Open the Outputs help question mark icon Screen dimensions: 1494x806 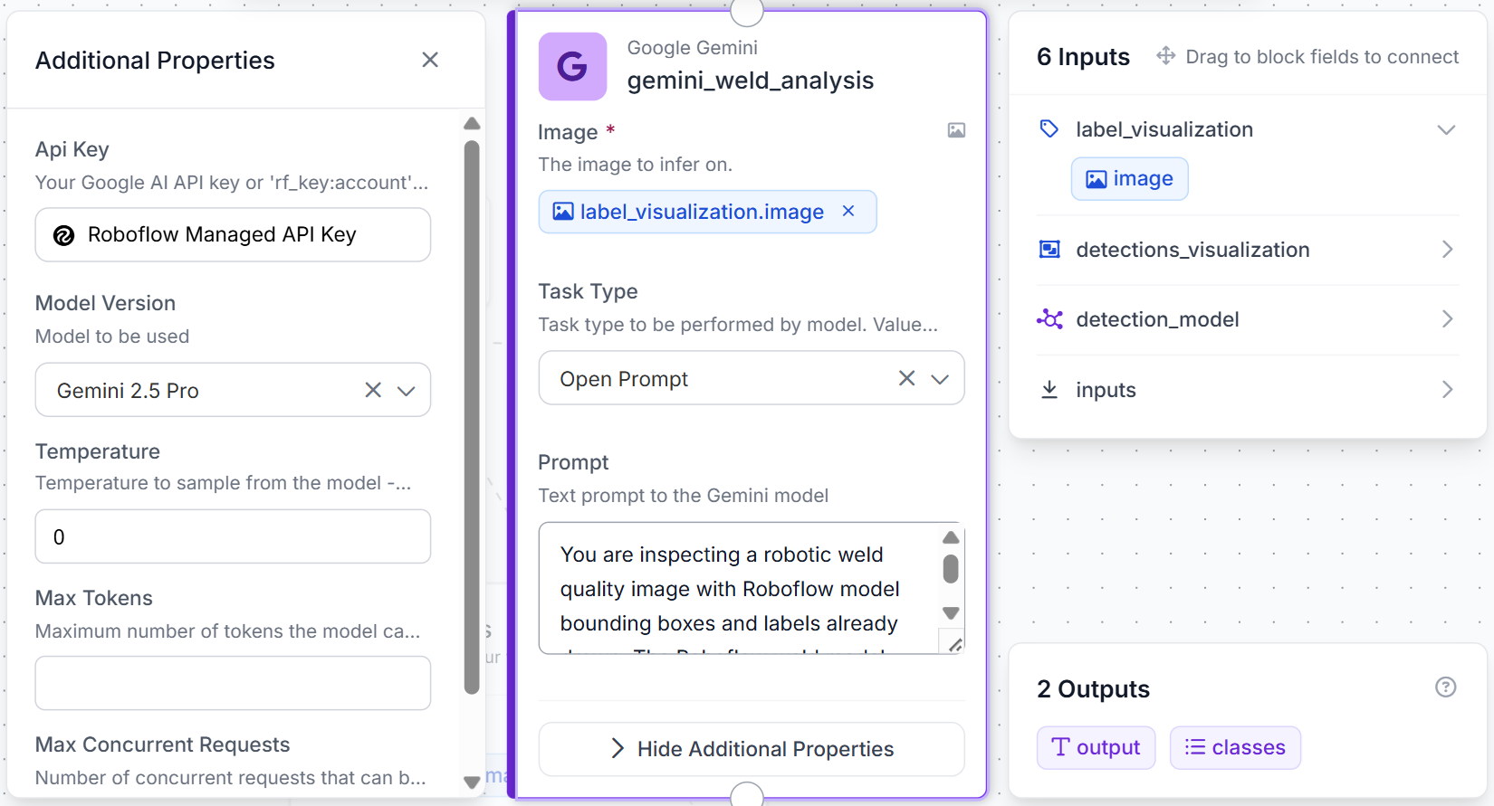(x=1446, y=687)
